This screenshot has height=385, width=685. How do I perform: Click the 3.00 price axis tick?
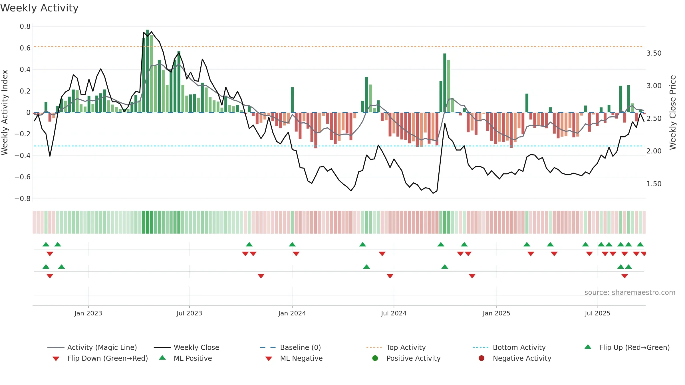click(654, 86)
